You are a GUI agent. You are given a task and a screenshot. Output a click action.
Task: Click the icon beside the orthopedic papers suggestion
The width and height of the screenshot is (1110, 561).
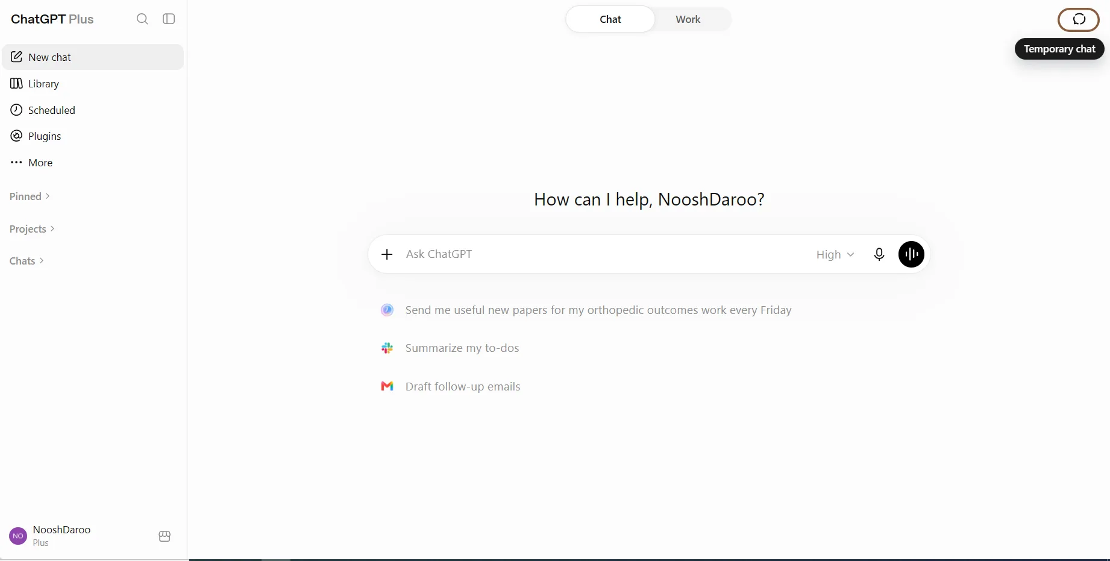coord(387,310)
